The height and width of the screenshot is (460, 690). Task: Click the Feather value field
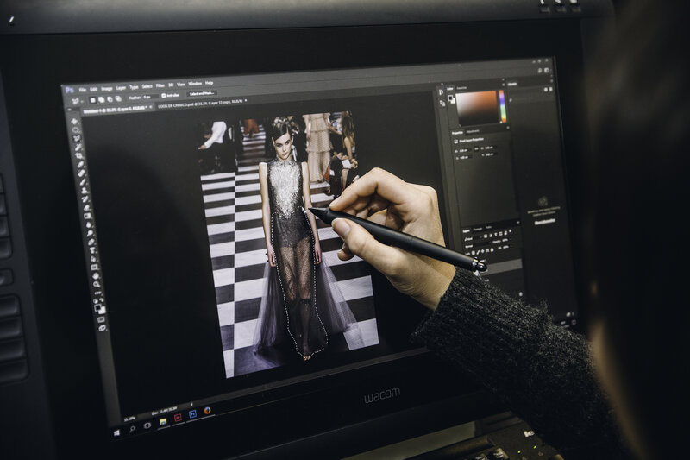150,97
